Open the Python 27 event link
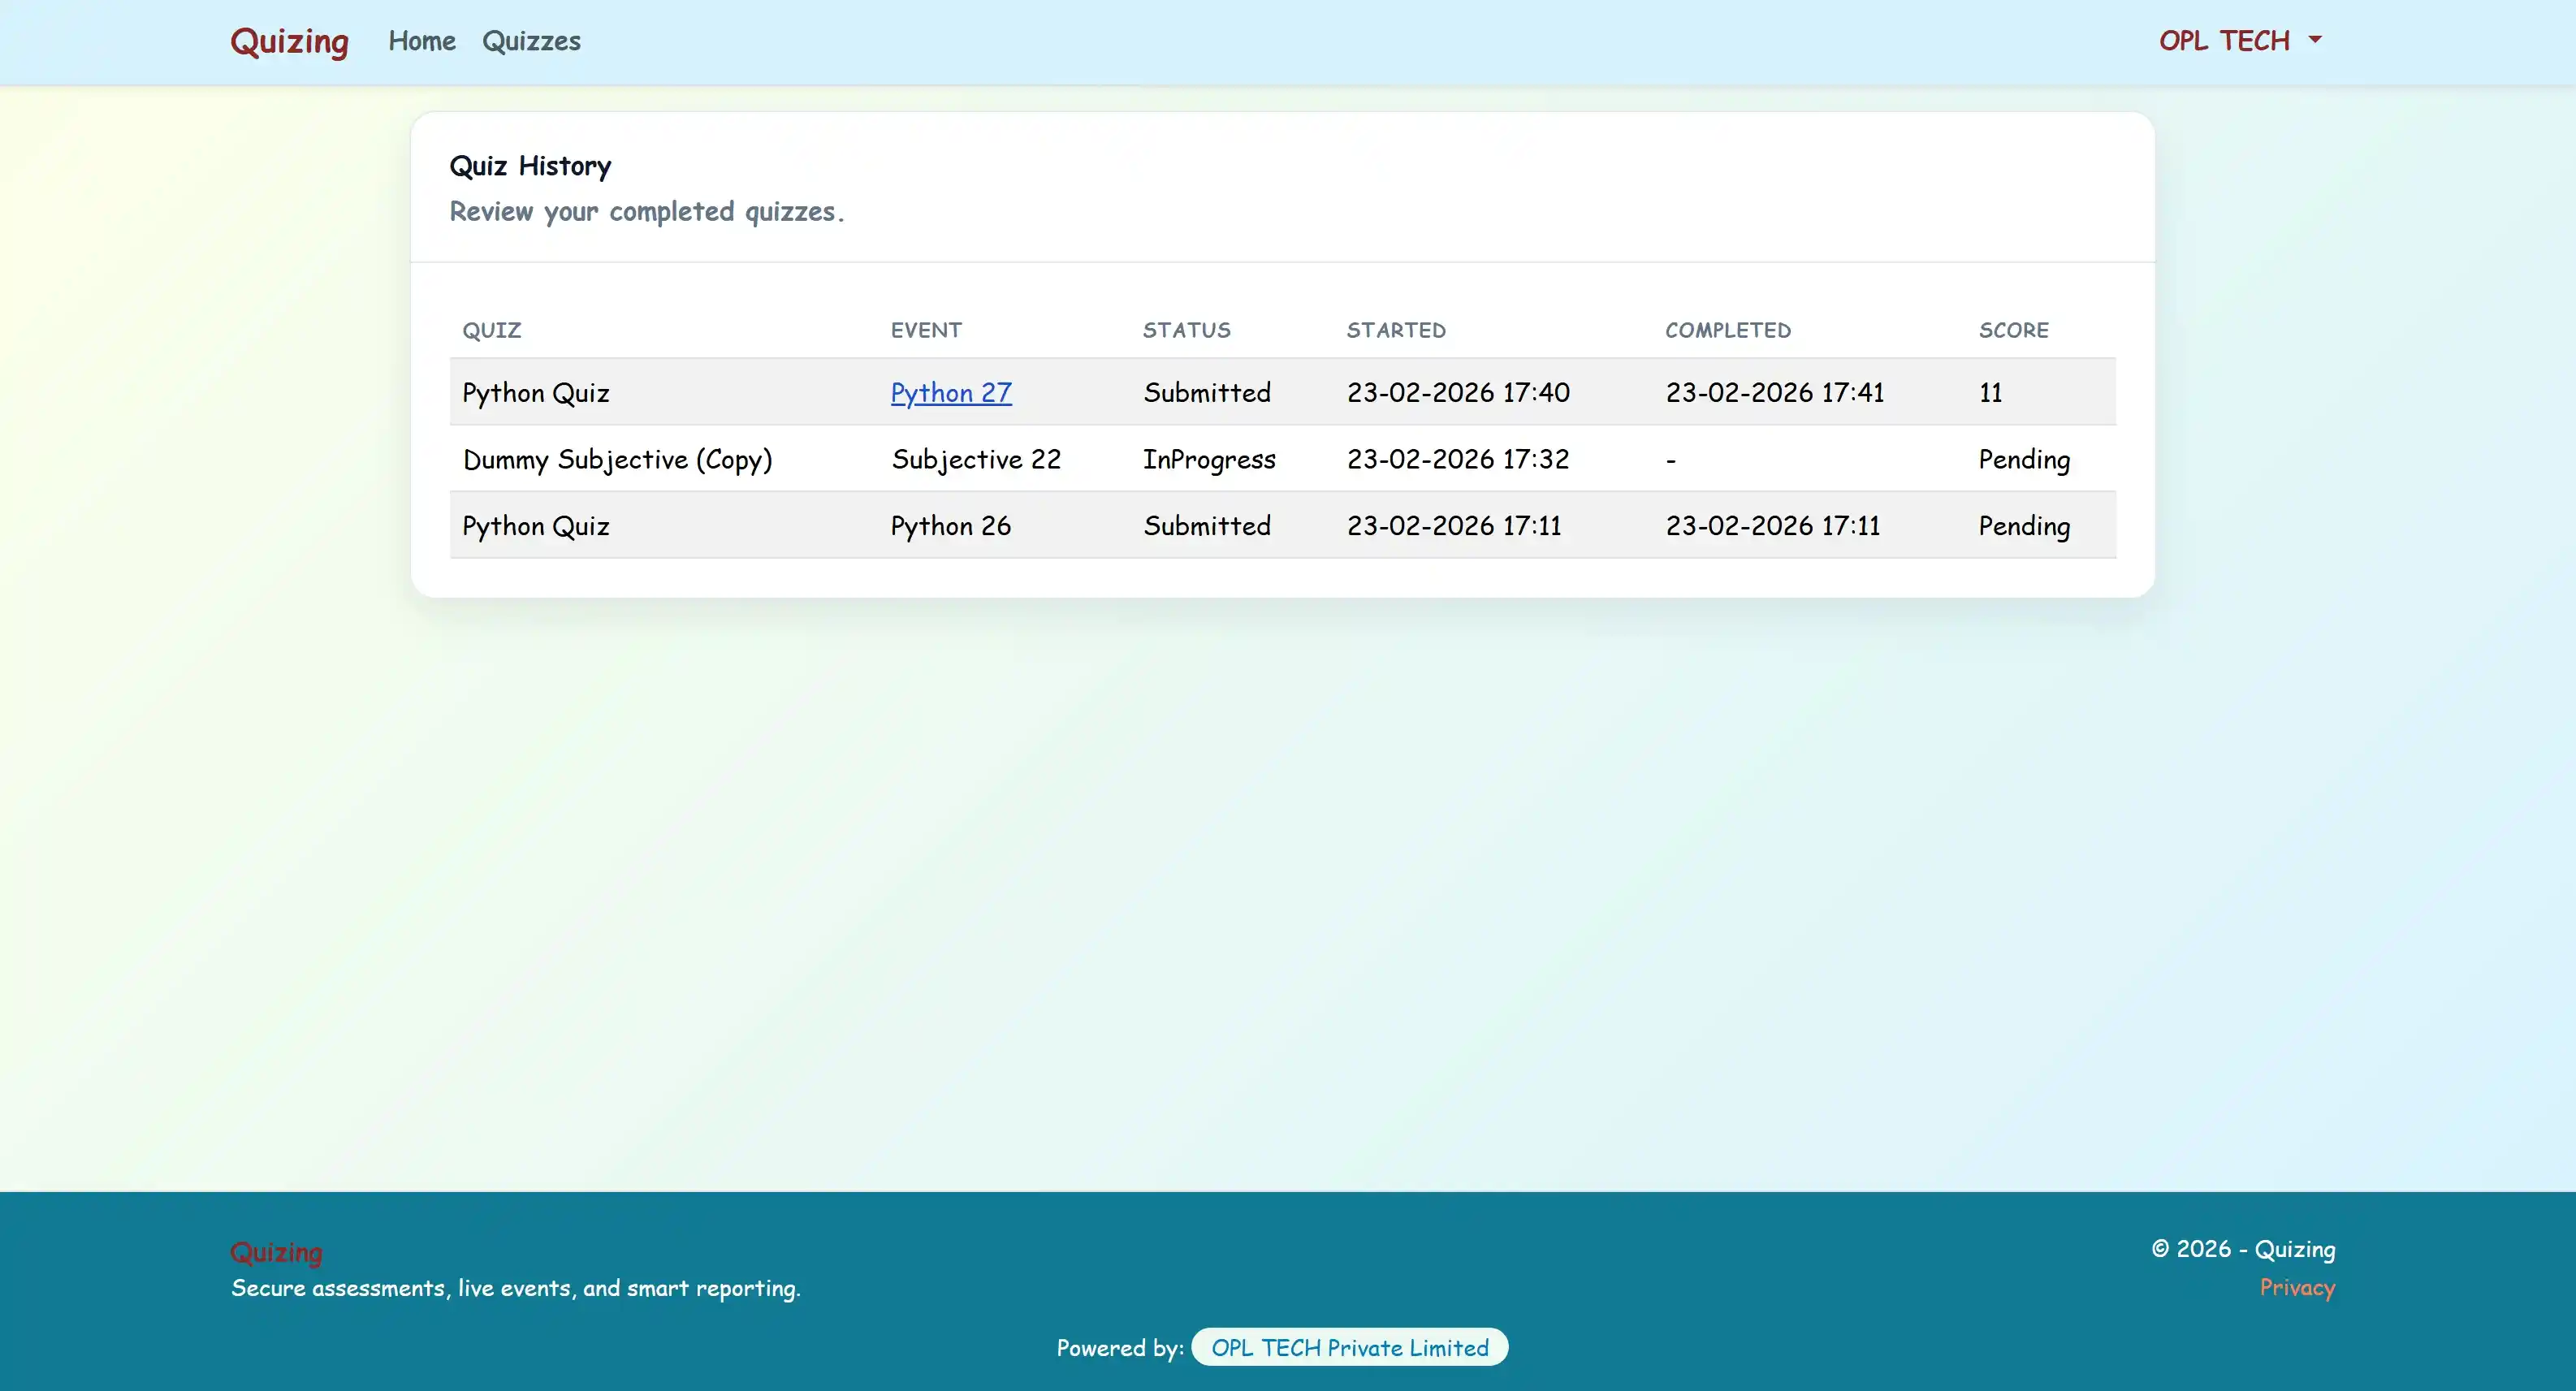 pyautogui.click(x=951, y=392)
